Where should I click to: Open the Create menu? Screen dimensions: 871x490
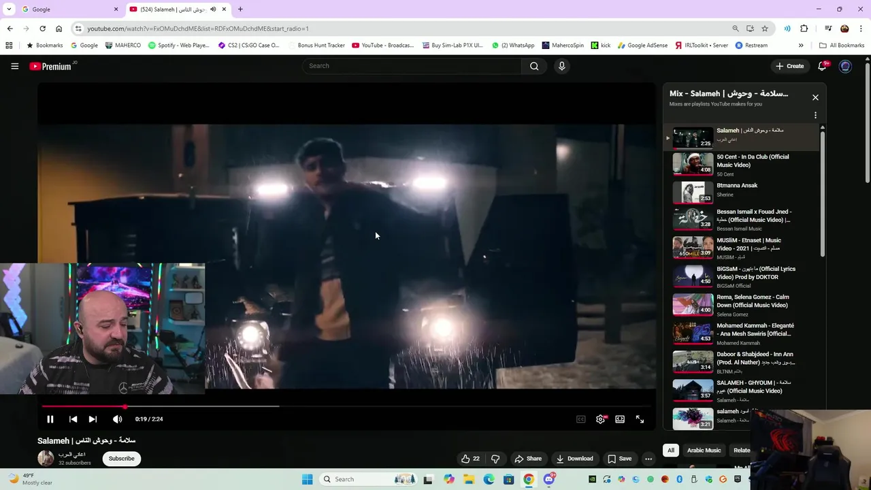(x=790, y=66)
